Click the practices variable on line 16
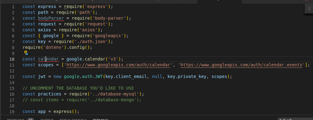Viewport: 313px width, 120px height. tap(50, 94)
